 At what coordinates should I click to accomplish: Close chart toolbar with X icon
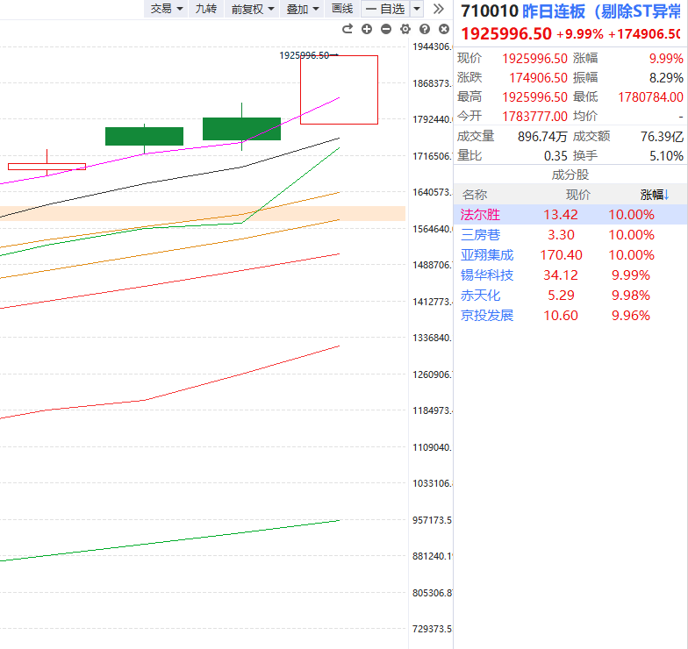[x=442, y=29]
